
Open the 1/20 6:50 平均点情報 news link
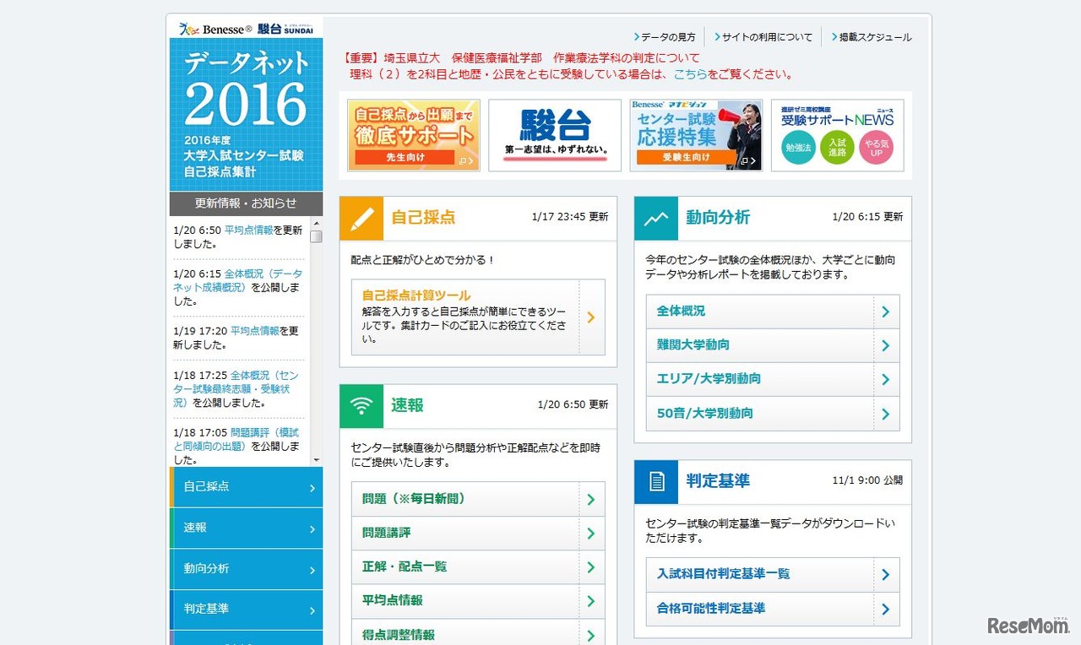click(x=249, y=230)
